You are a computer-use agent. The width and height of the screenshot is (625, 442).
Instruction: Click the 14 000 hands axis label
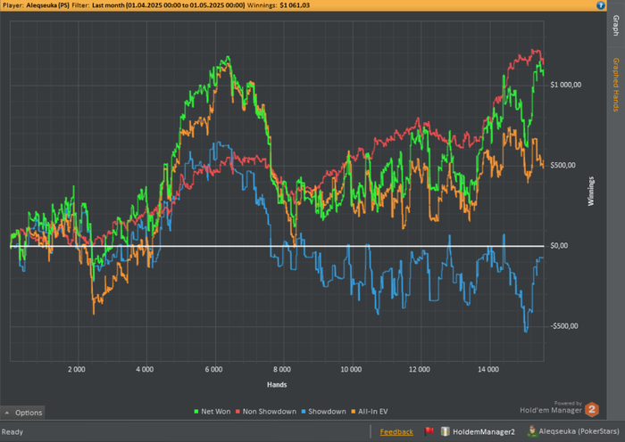coord(488,370)
